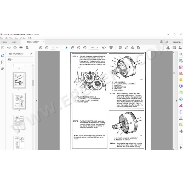Share a link to this file icon
The height and width of the screenshot is (183, 183).
[x=168, y=48]
